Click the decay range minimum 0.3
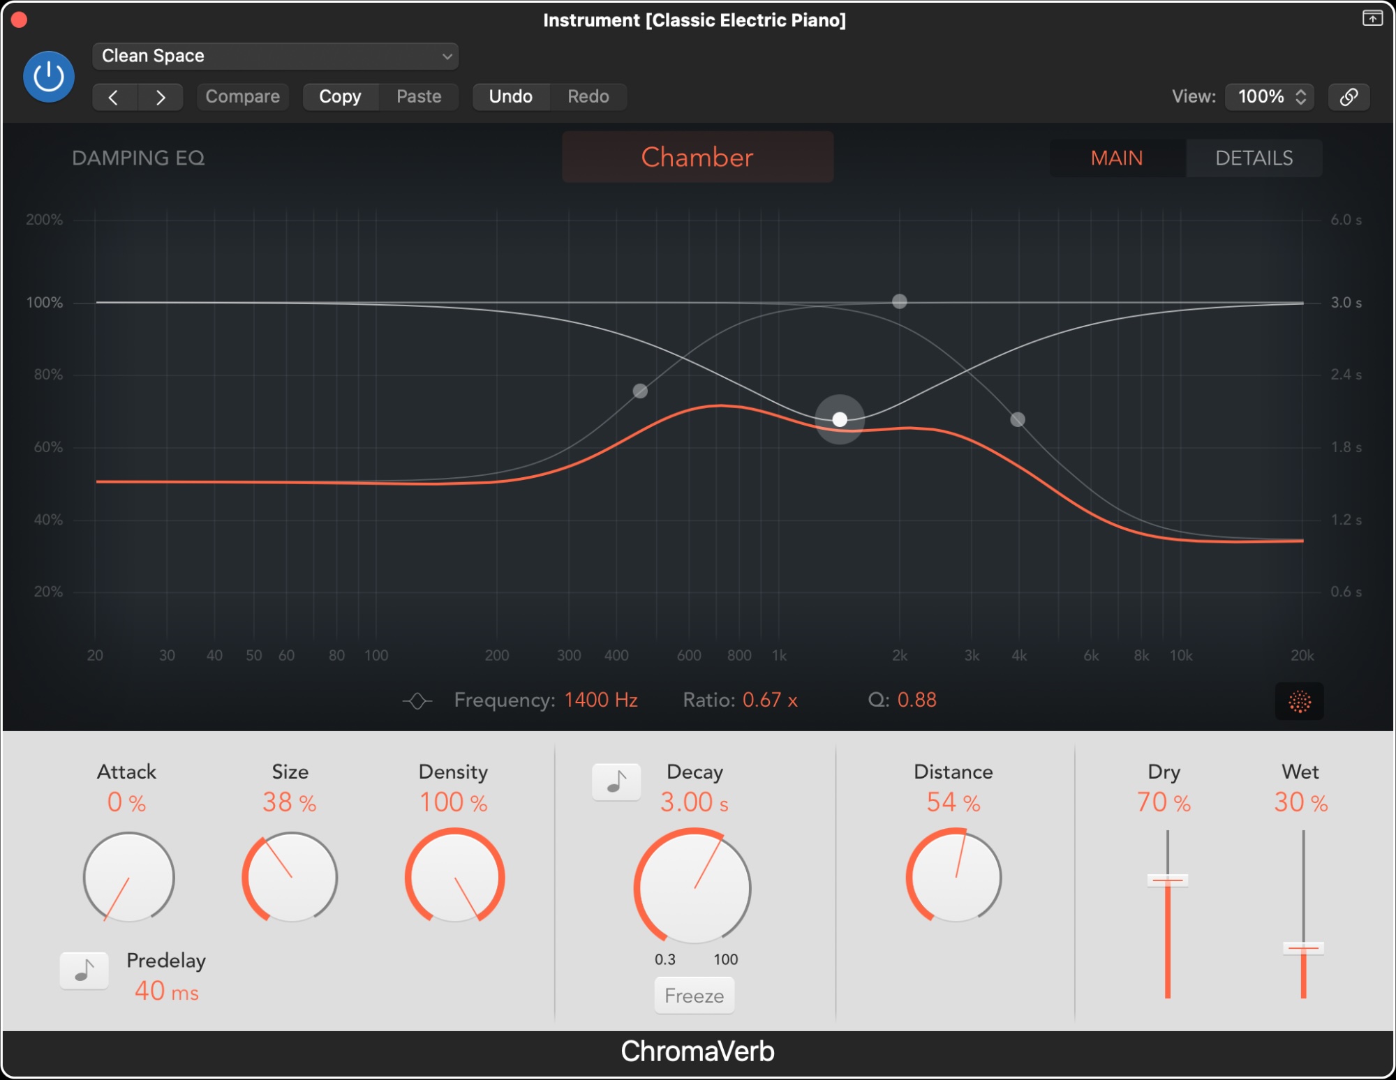This screenshot has width=1396, height=1080. click(665, 959)
